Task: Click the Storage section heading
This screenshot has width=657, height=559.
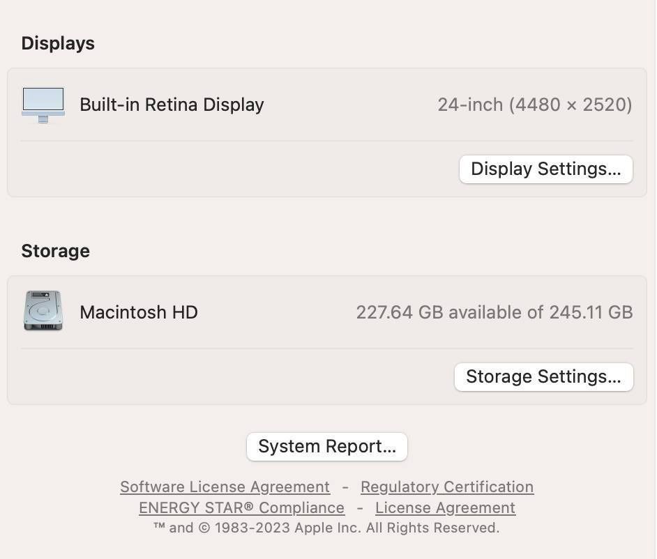Action: coord(55,251)
